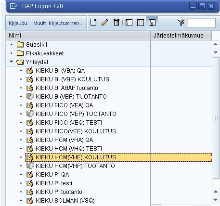This screenshot has width=220, height=206.
Task: Click connection icon of KIEKU HCM(VHP) TUOTANTO
Action: coord(30,166)
